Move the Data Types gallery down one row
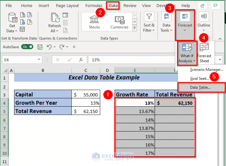Image resolution: width=226 pixels, height=166 pixels. coord(134,22)
